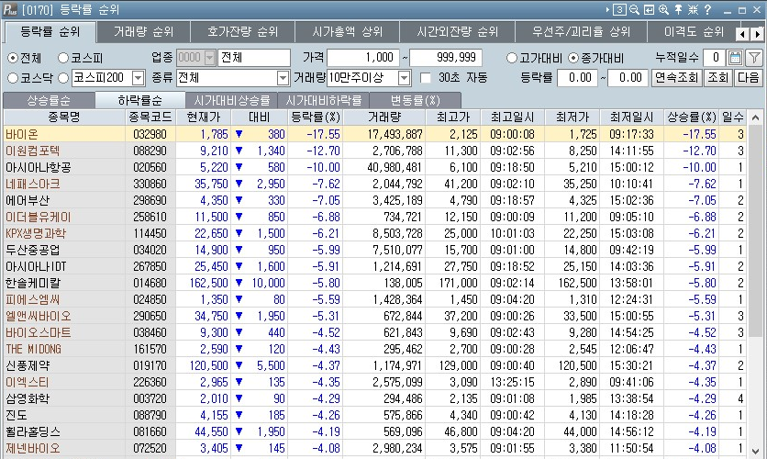
Task: Select the 두산중공업 stock row
Action: pyautogui.click(x=374, y=250)
